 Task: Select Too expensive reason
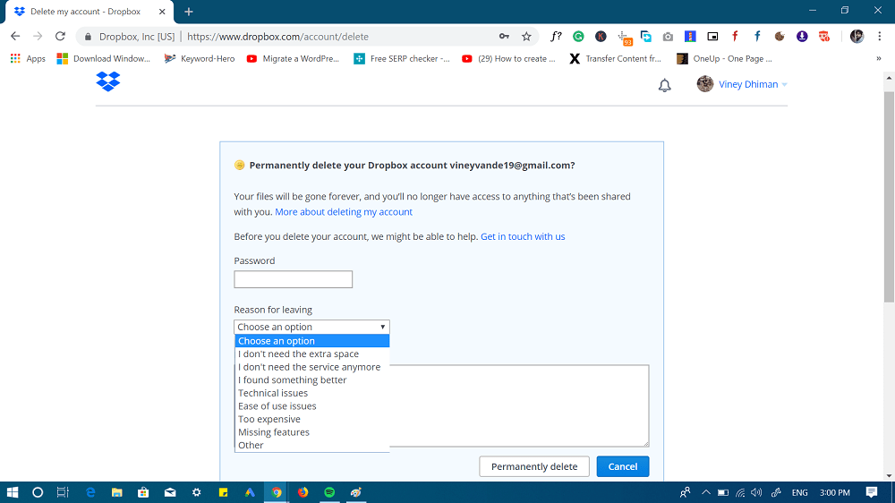point(312,419)
